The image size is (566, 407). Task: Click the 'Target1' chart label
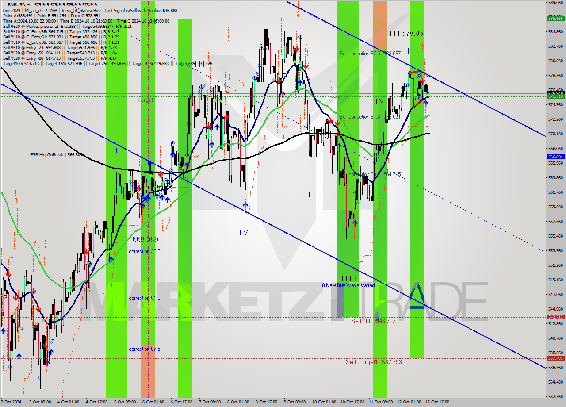pos(146,100)
